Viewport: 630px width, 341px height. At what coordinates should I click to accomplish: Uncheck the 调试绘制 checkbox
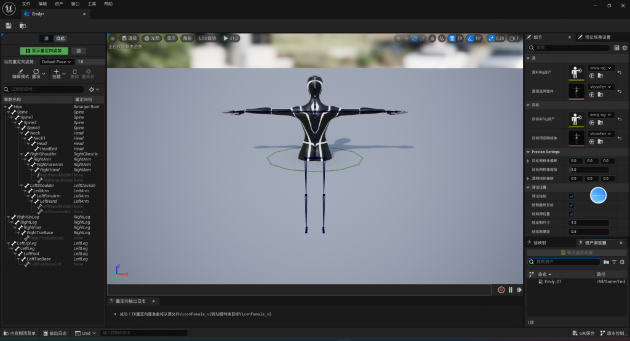coord(572,196)
